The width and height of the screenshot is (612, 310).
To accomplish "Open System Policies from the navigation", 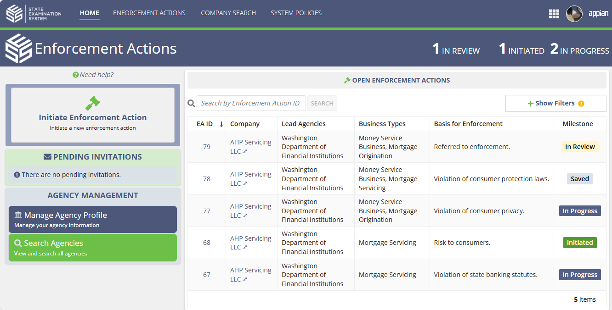I will click(x=296, y=13).
